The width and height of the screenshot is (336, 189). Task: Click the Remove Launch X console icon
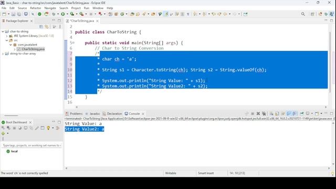point(258,113)
